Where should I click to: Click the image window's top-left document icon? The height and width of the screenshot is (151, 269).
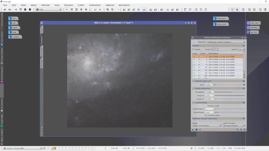pos(42,23)
